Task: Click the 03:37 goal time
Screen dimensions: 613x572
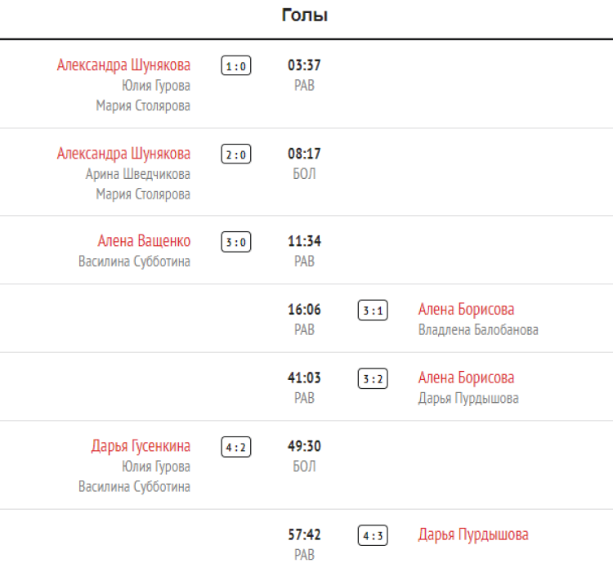Action: pyautogui.click(x=304, y=65)
